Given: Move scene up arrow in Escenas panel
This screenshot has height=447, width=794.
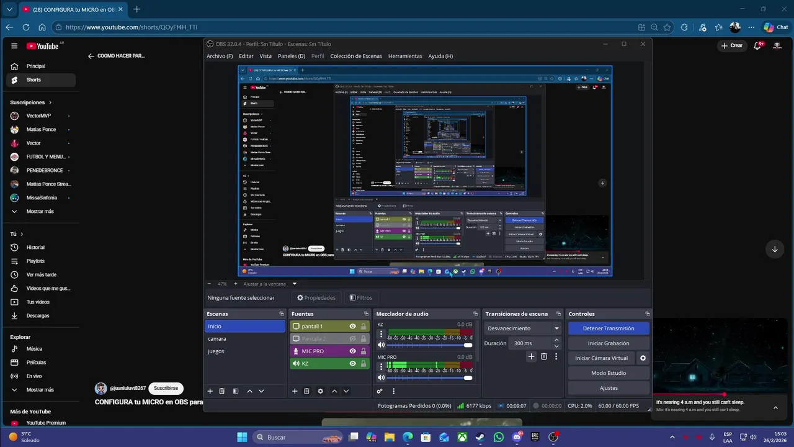Looking at the screenshot, I should click(x=249, y=391).
